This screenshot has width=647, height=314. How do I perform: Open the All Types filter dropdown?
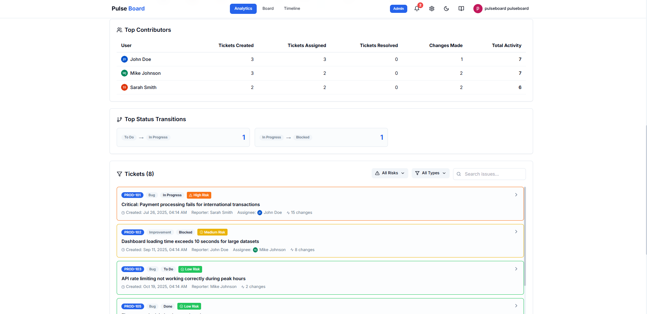[430, 173]
